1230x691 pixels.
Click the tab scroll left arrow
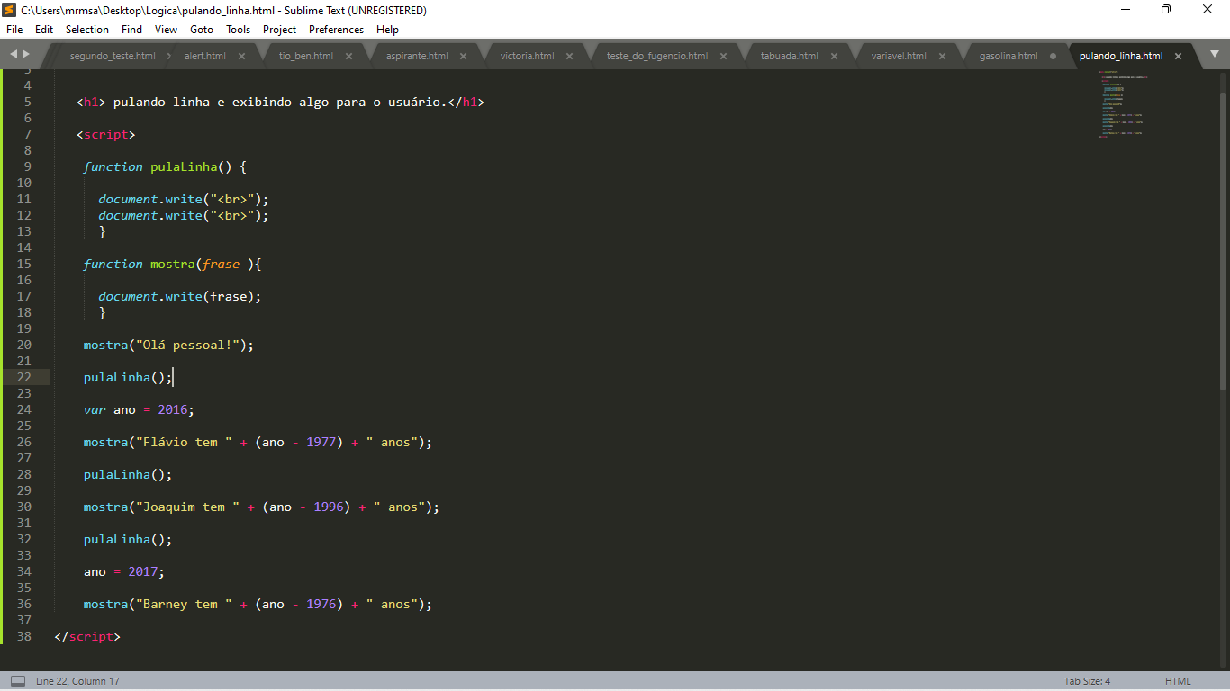(x=14, y=55)
